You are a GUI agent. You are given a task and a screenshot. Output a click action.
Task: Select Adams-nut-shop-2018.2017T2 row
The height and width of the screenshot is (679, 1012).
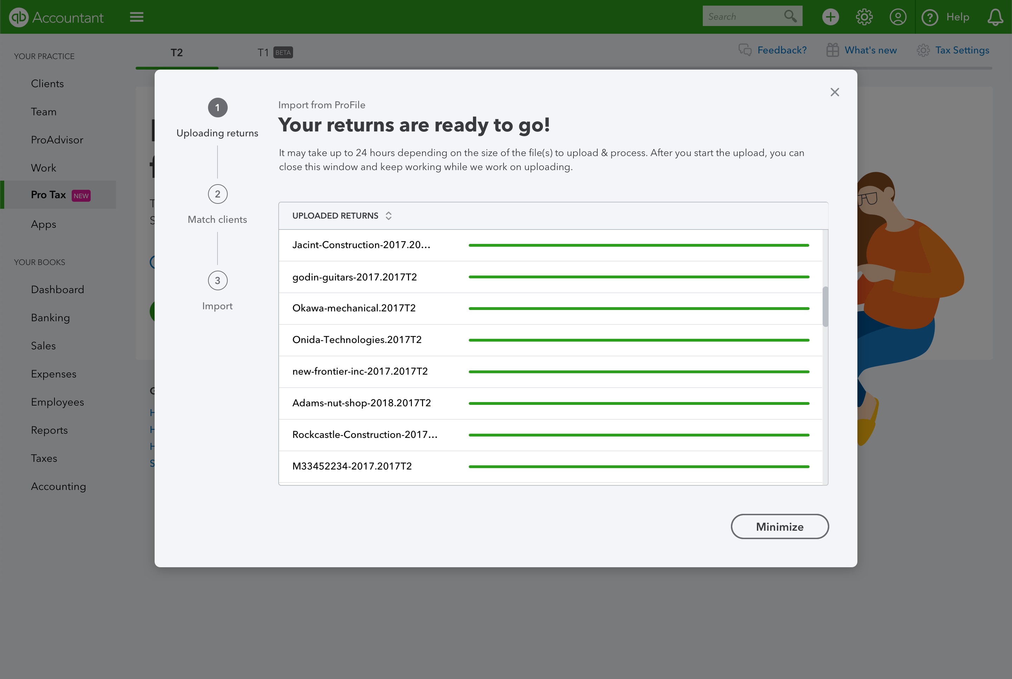tap(551, 403)
